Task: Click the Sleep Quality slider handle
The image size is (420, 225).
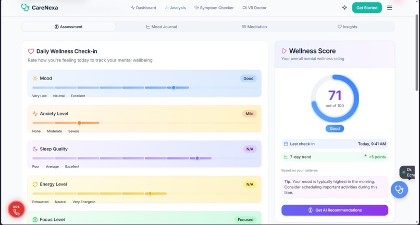Action: pos(197,158)
